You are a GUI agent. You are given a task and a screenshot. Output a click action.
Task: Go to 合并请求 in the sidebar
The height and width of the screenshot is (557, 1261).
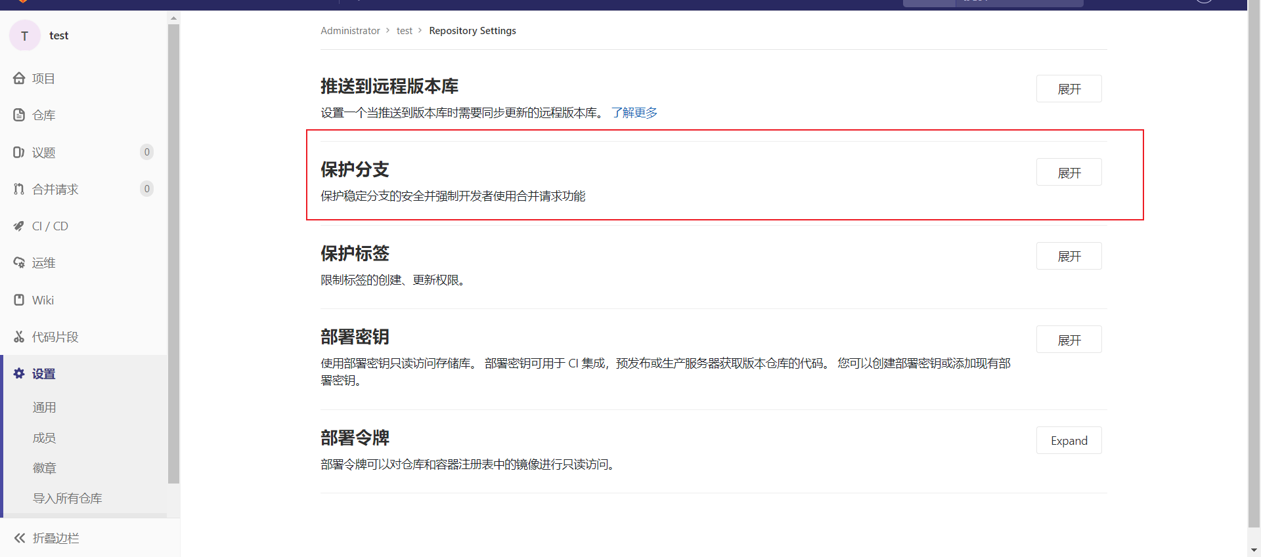point(83,189)
